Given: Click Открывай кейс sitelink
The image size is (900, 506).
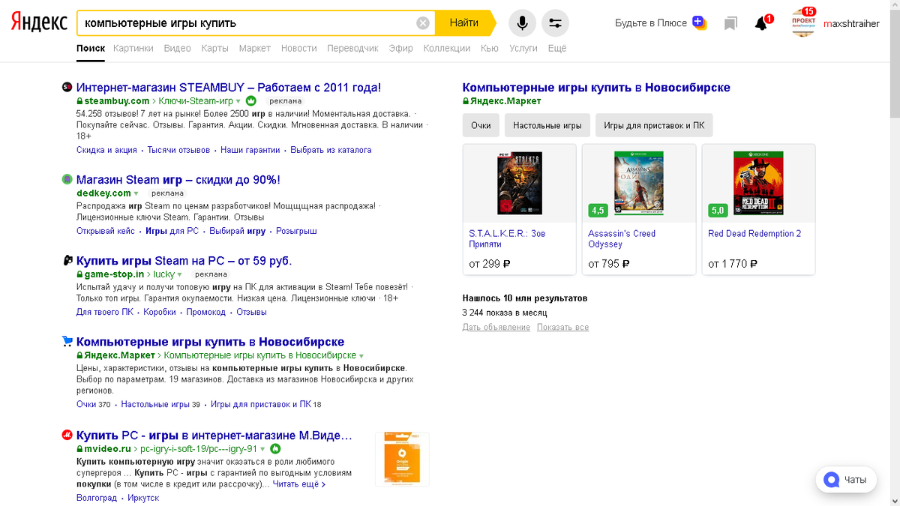Looking at the screenshot, I should 106,231.
